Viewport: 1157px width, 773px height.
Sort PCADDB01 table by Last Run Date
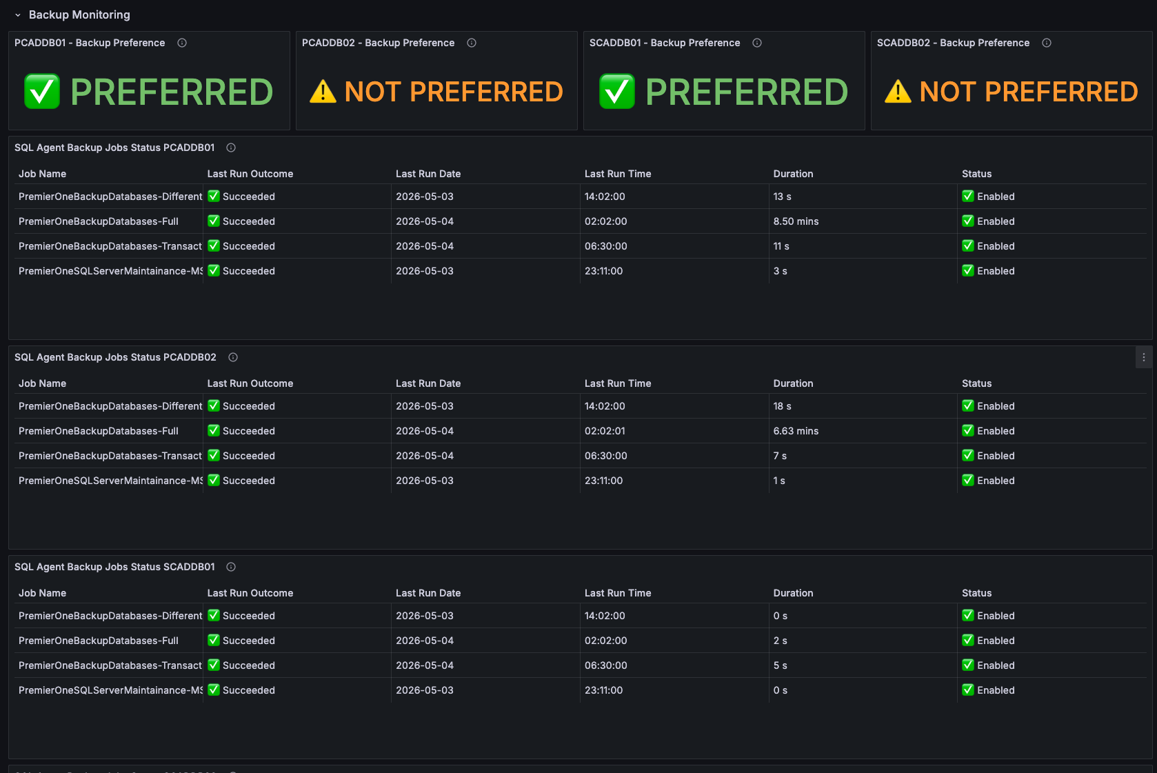pyautogui.click(x=428, y=174)
